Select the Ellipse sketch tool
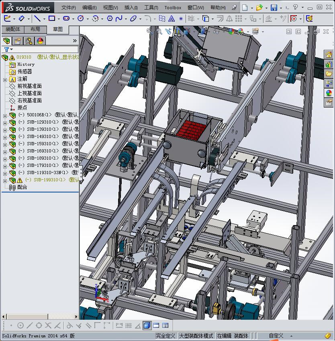Screen dimensions: 335x341 coord(133,19)
